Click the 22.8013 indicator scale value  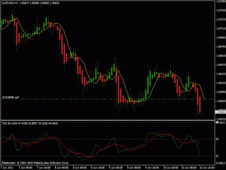pos(220,163)
